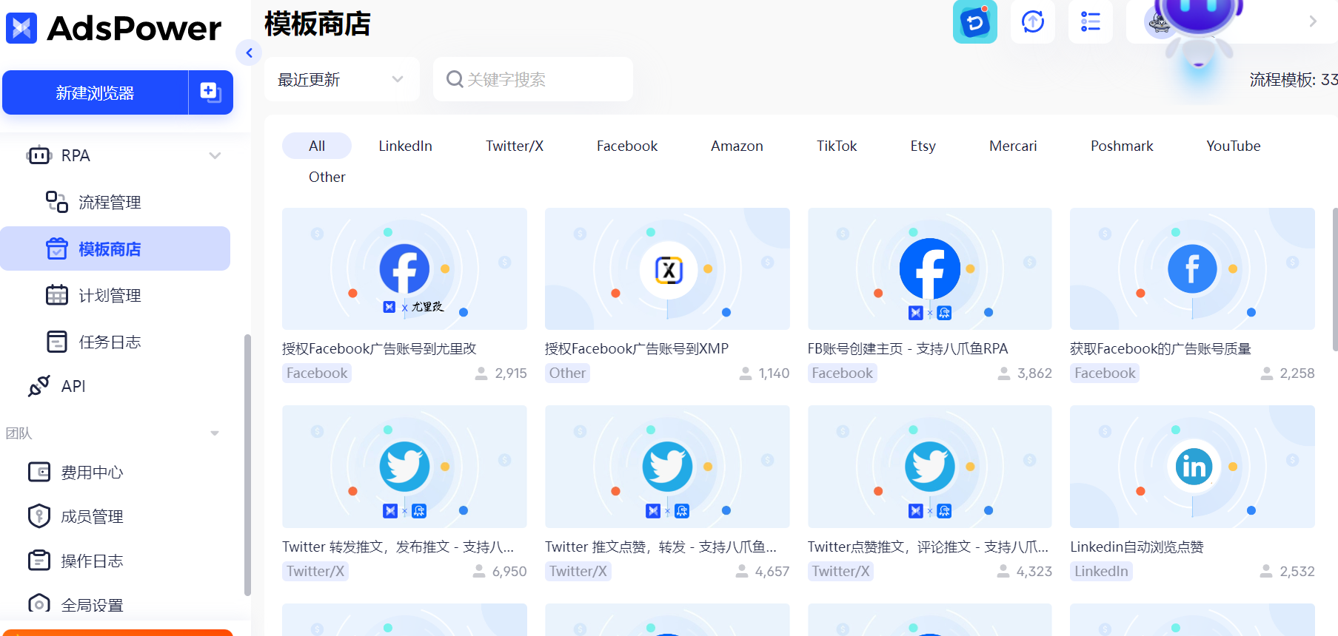The image size is (1338, 636).
Task: Open the 获取Facebook的广告账号质量 template thumbnail
Action: pyautogui.click(x=1192, y=268)
